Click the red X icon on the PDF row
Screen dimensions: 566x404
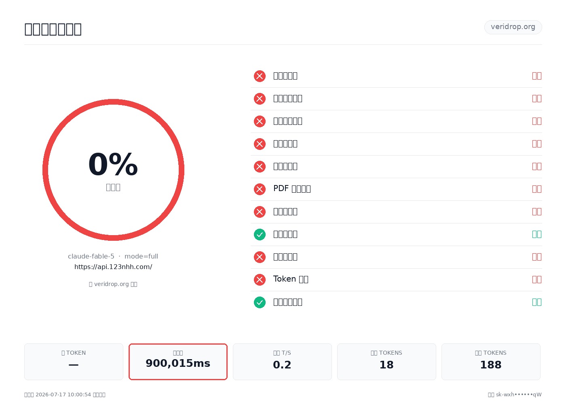point(260,189)
